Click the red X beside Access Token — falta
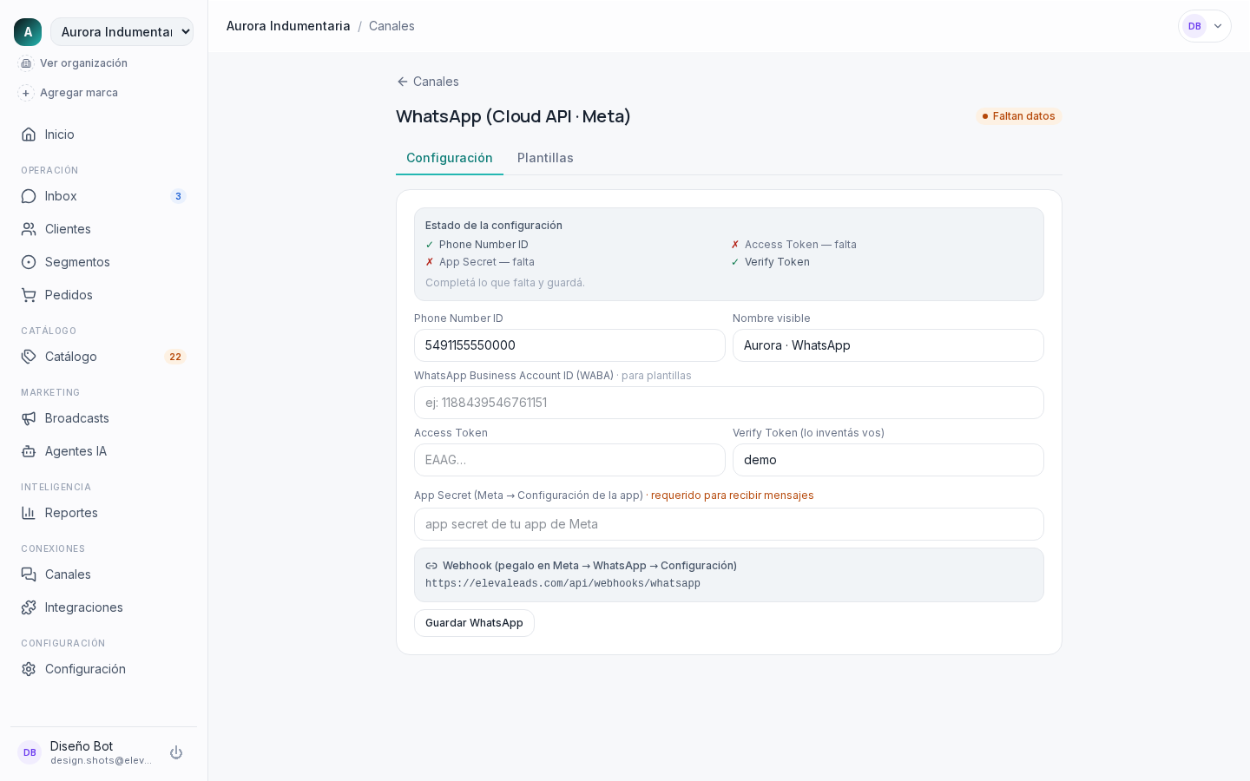Image resolution: width=1250 pixels, height=781 pixels. pos(735,245)
